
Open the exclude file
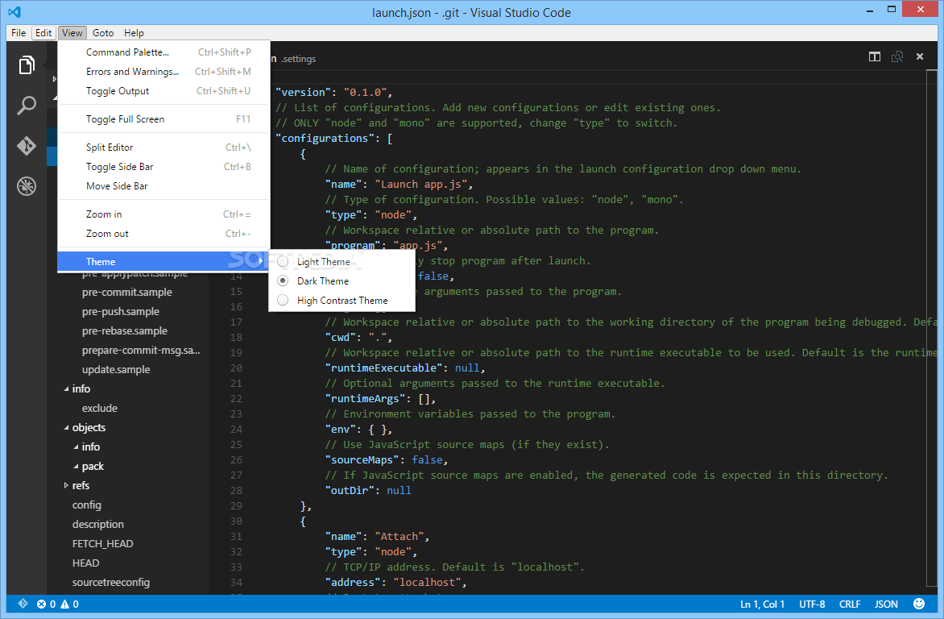[x=99, y=408]
